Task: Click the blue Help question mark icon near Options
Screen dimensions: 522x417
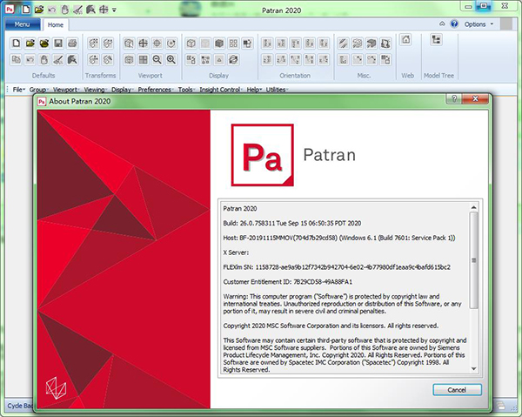Action: (x=454, y=24)
